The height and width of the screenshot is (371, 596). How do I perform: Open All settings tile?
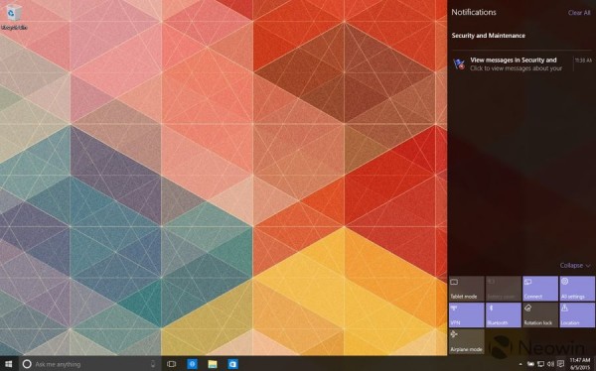(x=576, y=289)
